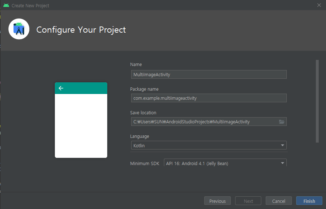Click the phone template preview thumbnail
The height and width of the screenshot is (209, 326).
click(81, 120)
